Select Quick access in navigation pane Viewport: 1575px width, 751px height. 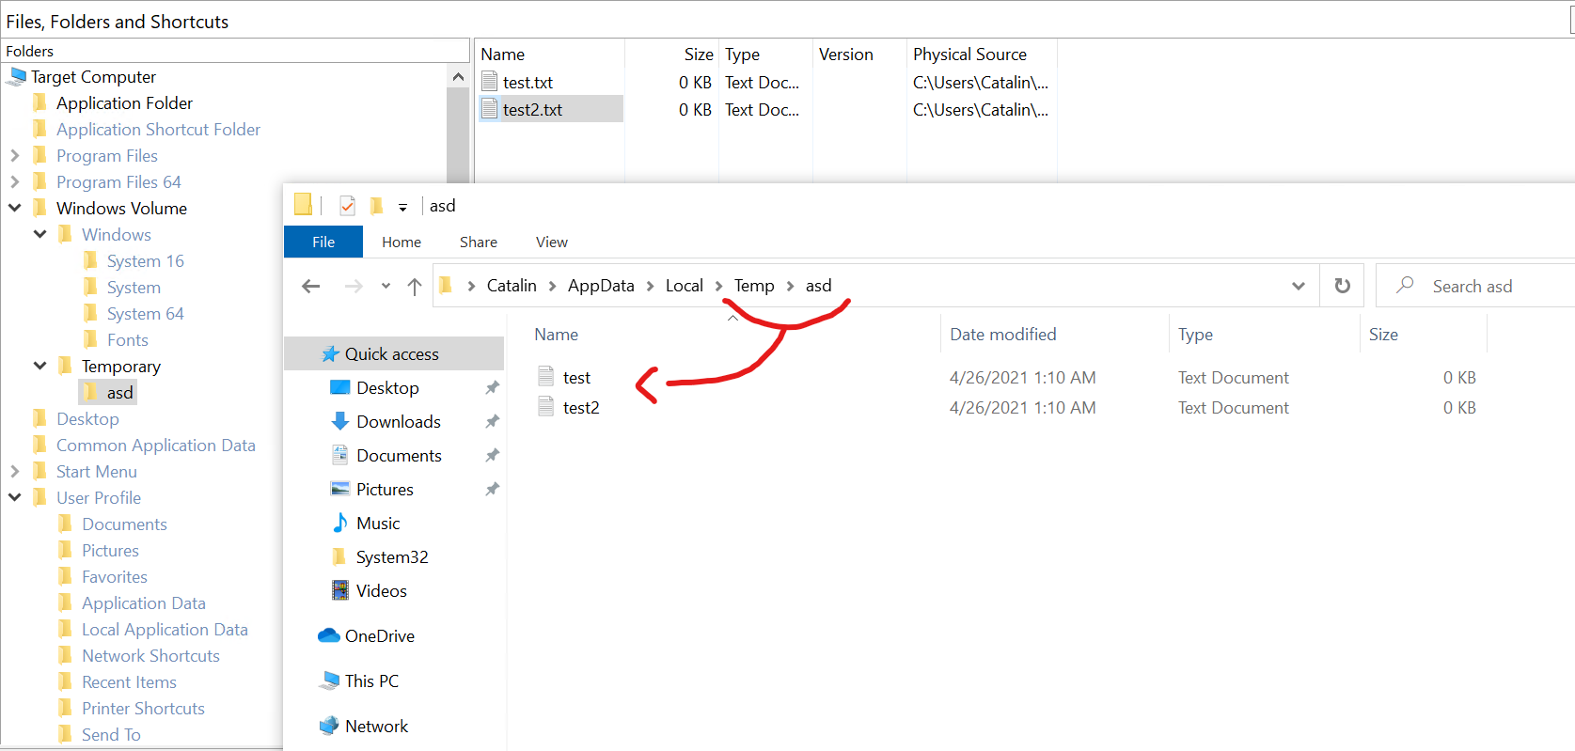(394, 354)
